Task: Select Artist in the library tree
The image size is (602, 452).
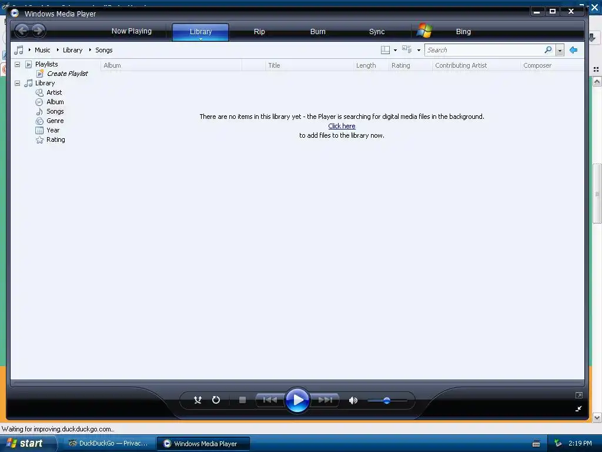Action: point(54,92)
